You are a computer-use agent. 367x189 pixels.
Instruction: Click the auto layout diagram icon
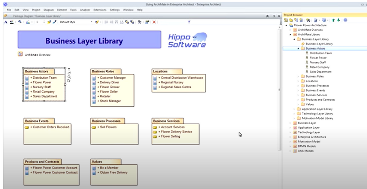point(140,22)
